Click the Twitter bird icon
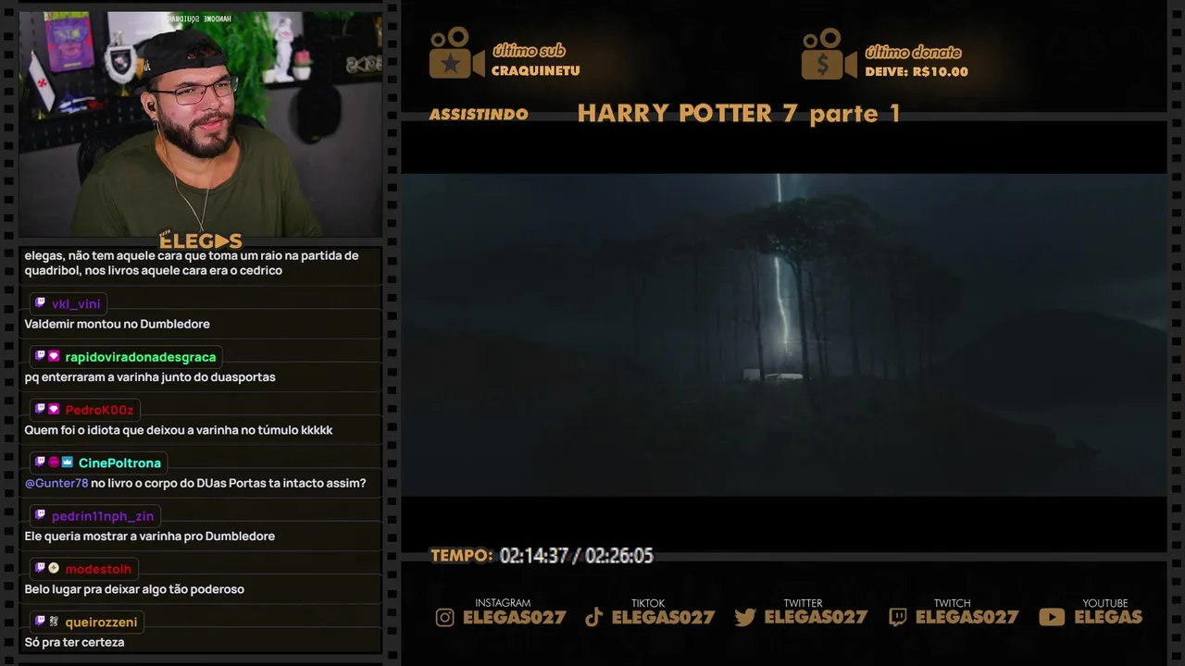Viewport: 1185px width, 666px height. pos(745,618)
